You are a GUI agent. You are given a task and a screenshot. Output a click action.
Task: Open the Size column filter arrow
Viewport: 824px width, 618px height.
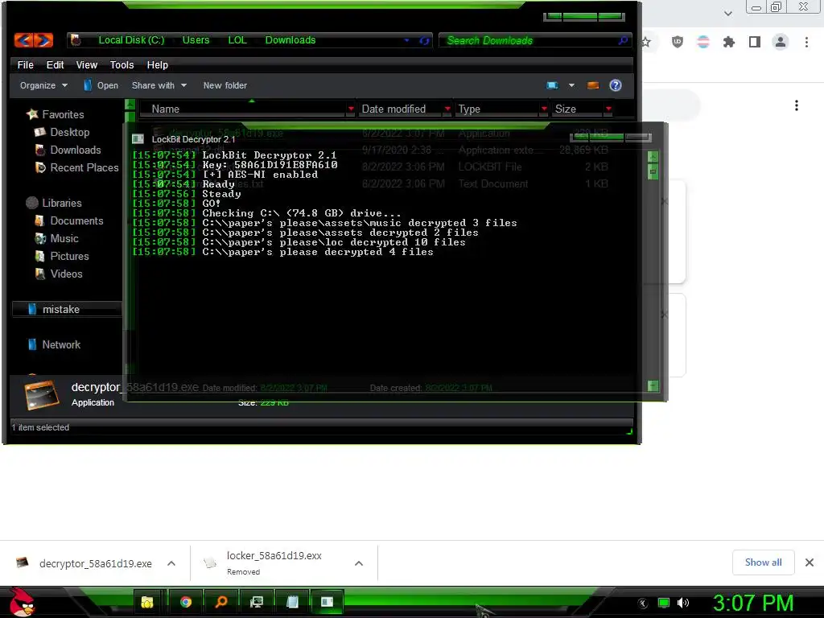click(x=608, y=109)
